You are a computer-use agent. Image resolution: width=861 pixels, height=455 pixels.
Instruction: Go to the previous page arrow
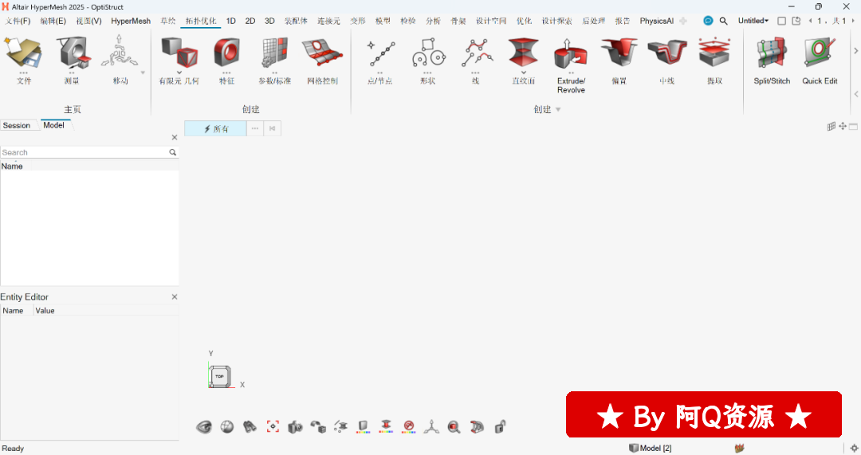(811, 21)
